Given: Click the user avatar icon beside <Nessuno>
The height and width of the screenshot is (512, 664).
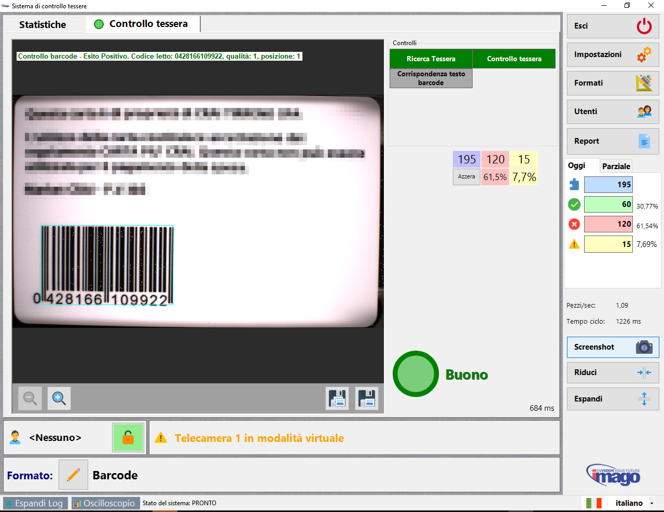Looking at the screenshot, I should coord(16,438).
